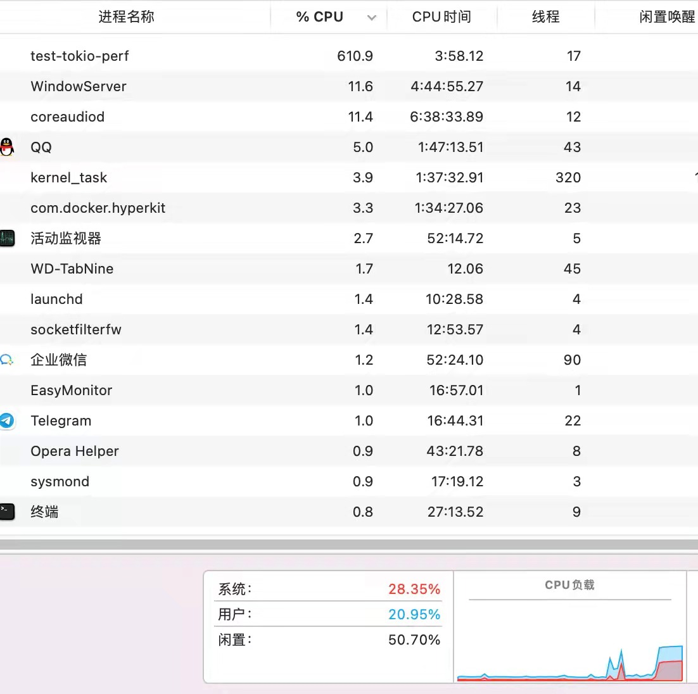Image resolution: width=698 pixels, height=694 pixels.
Task: Click thread count 43 for QQ
Action: 572,148
